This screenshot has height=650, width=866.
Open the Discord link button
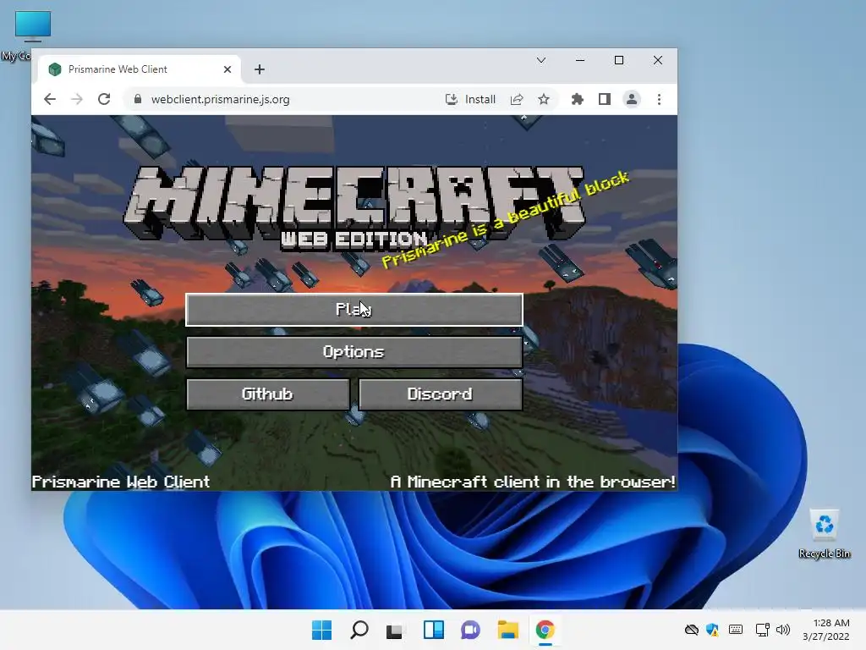[x=440, y=394]
